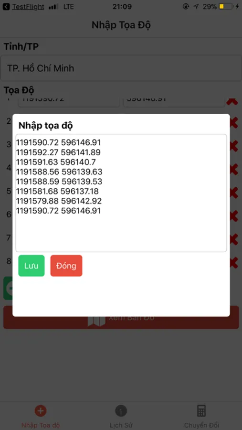Click the line 1191581.68 596137.18 in text area
This screenshot has width=242, height=430.
[x=57, y=191]
